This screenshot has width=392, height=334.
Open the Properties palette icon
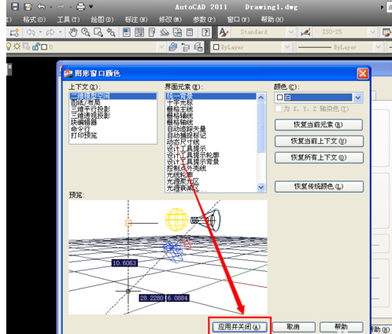(127, 32)
